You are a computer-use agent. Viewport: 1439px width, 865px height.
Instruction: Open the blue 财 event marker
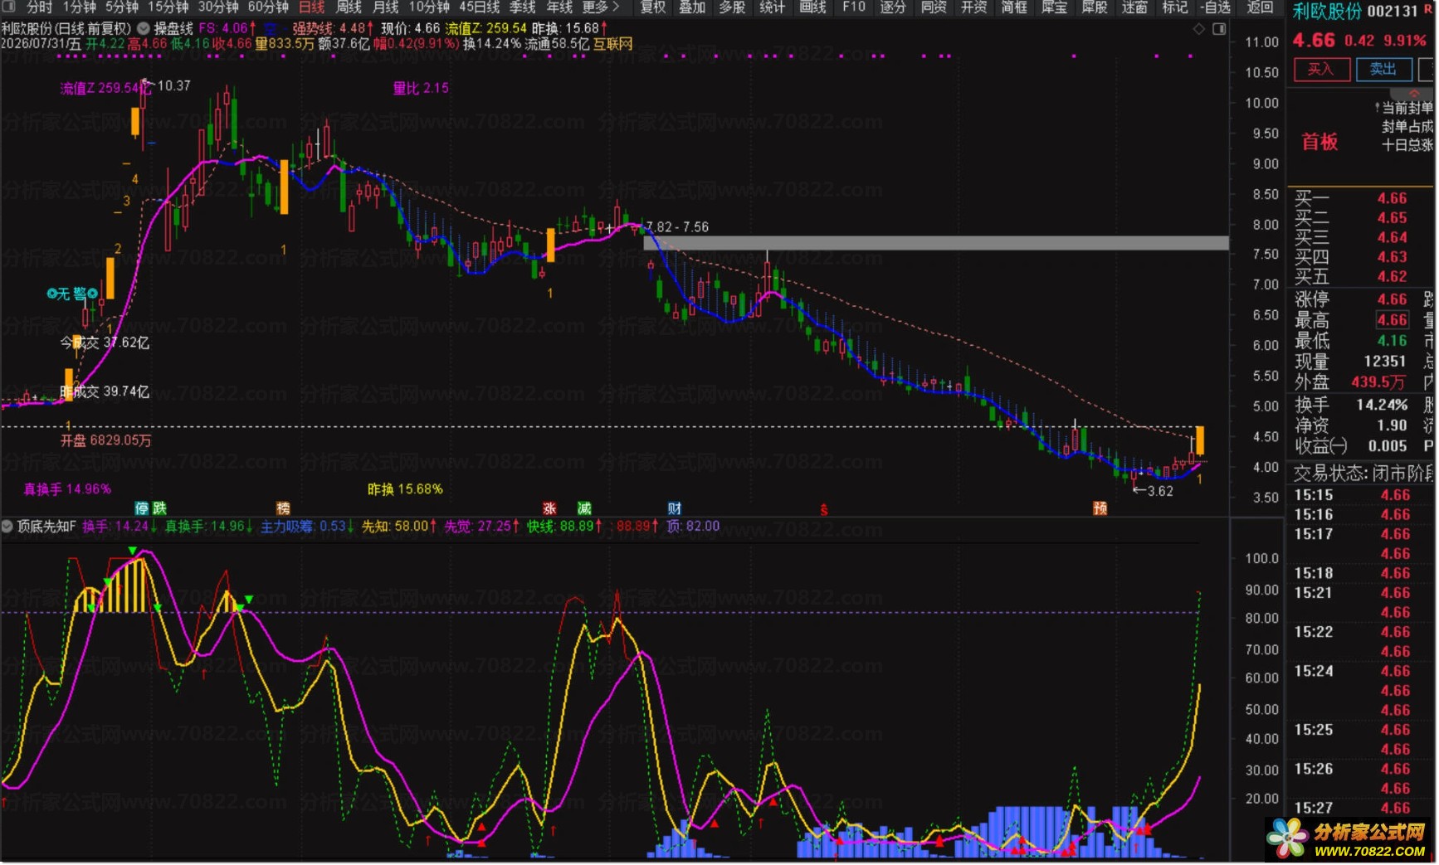pos(675,508)
